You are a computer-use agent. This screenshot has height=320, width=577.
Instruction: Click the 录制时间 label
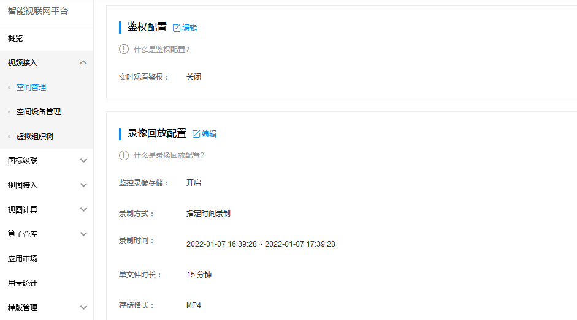point(136,240)
